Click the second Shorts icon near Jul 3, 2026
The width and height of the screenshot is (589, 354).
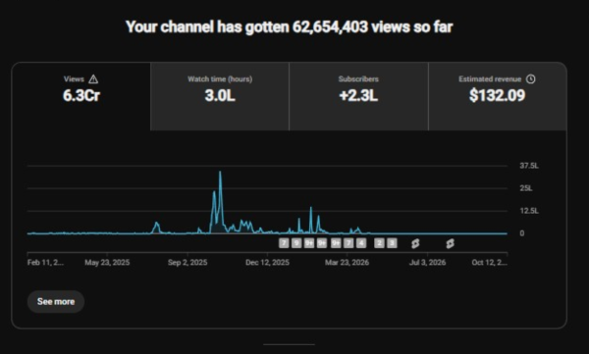[450, 243]
